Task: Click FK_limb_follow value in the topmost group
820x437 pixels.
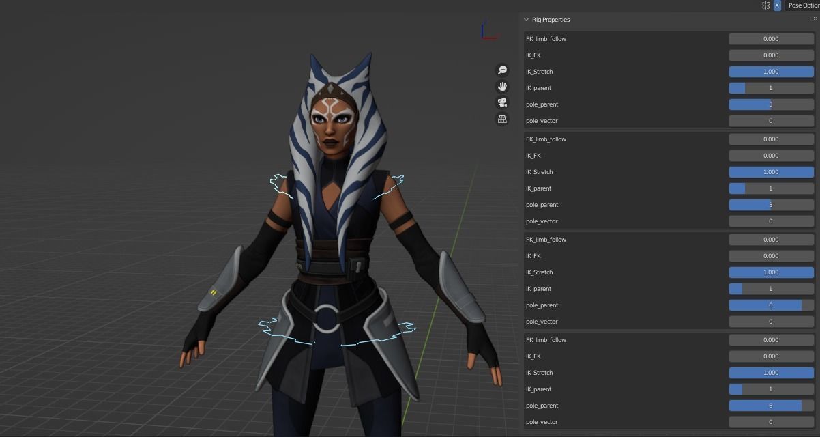Action: pos(771,39)
